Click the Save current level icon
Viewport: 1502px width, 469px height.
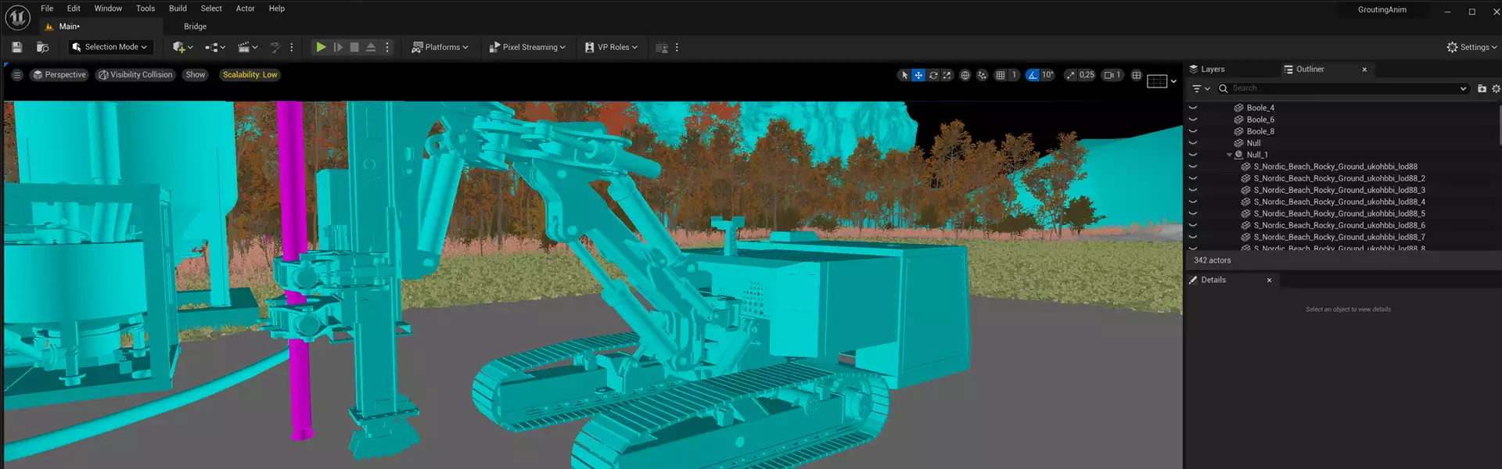click(17, 48)
